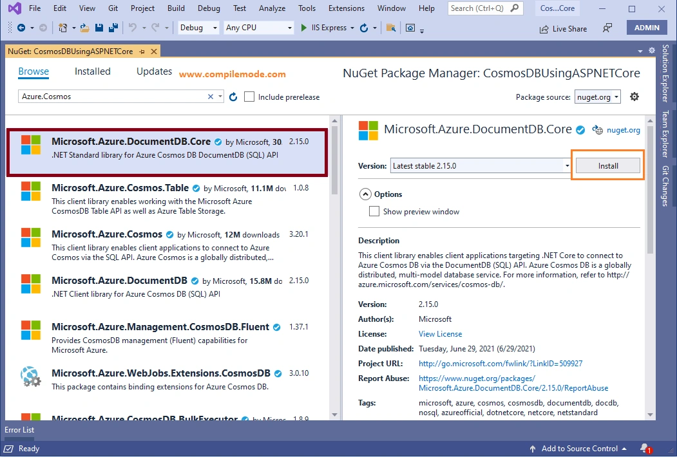Image resolution: width=677 pixels, height=457 pixels.
Task: Open the Project URL fwlink link
Action: pos(501,364)
